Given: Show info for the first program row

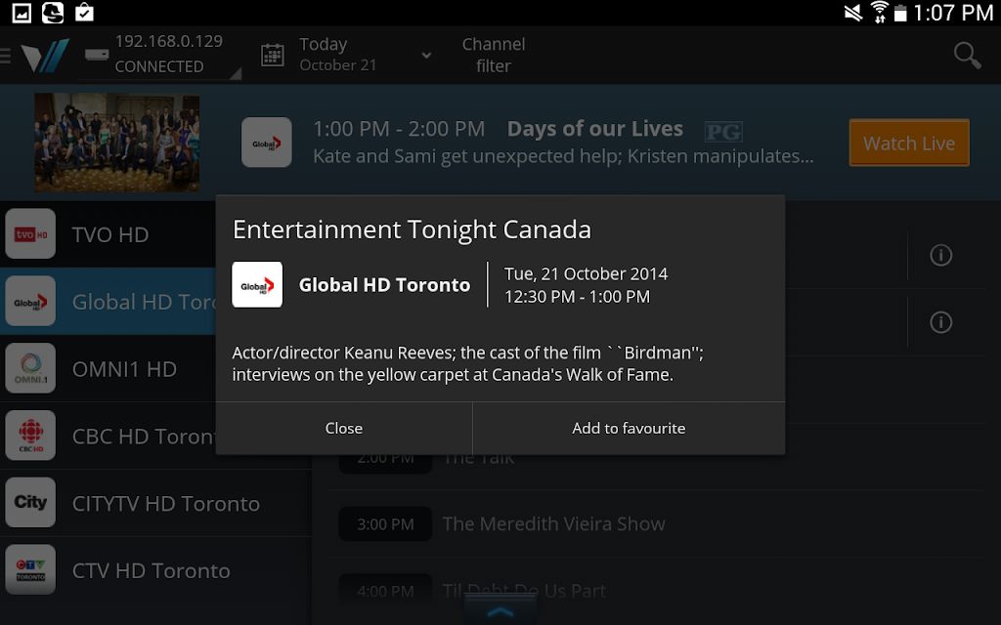Looking at the screenshot, I should [940, 256].
